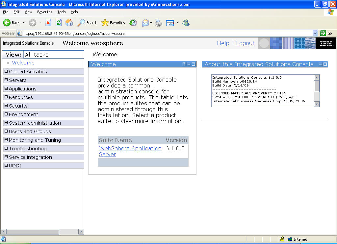Open the Mail button dropdown arrow
Image resolution: width=337 pixels, height=244 pixels.
(151, 23)
